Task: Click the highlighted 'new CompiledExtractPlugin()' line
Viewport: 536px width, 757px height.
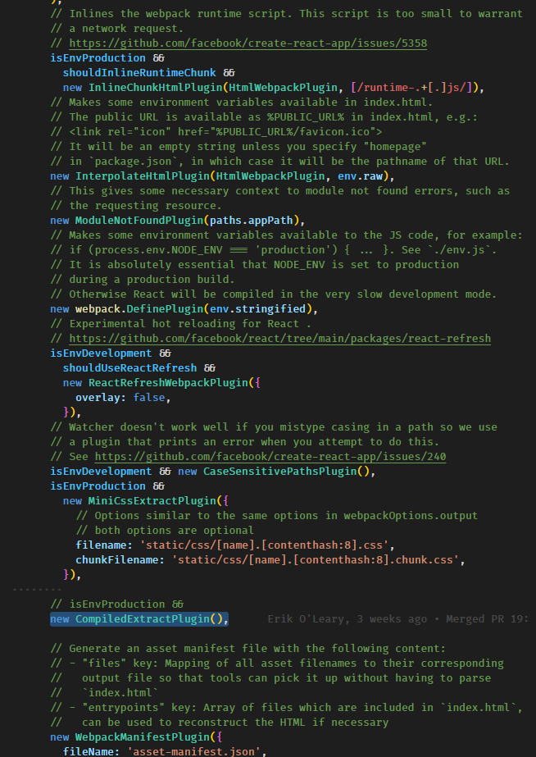Action: (x=139, y=619)
